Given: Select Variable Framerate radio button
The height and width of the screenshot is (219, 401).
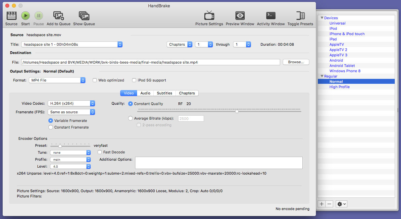Looking at the screenshot, I should point(51,121).
